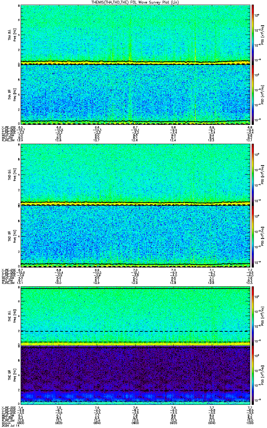Select the THD B⊥ spectrogram panel

135,175
